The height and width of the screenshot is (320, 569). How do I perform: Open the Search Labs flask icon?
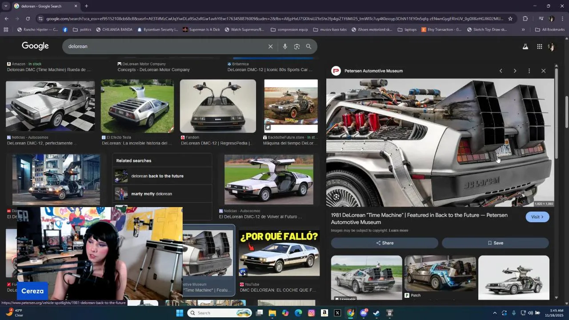[x=525, y=46]
